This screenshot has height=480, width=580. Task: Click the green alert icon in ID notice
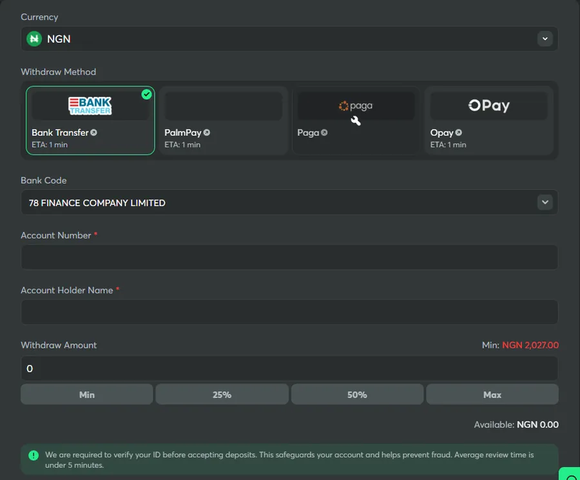point(34,456)
